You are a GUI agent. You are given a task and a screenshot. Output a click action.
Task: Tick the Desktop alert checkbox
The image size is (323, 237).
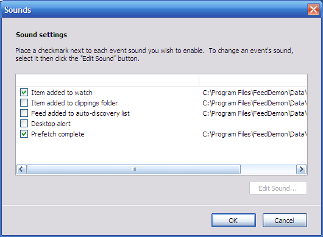coord(24,123)
